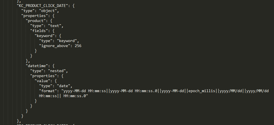
Task: Place cursor on the number 256
Action: pos(78,46)
